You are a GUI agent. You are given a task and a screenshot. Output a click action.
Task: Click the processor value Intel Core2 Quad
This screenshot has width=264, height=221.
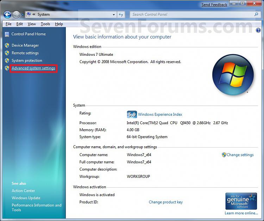point(177,123)
